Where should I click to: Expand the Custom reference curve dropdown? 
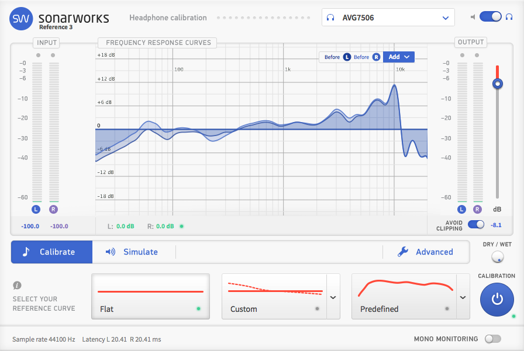[332, 297]
